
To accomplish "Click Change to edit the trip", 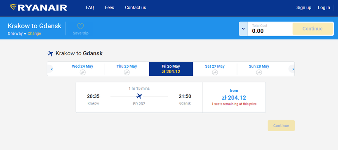I will coord(34,34).
